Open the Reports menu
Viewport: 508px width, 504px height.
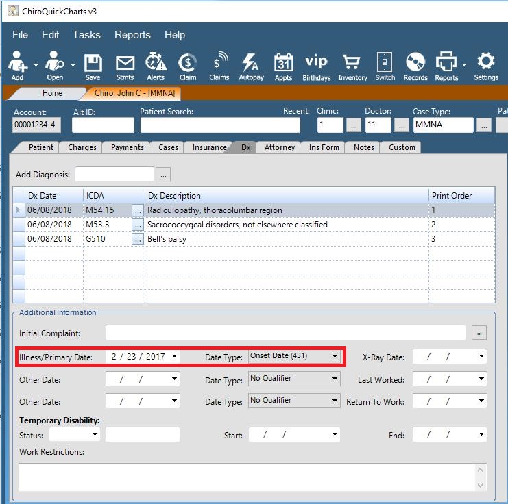pos(132,35)
